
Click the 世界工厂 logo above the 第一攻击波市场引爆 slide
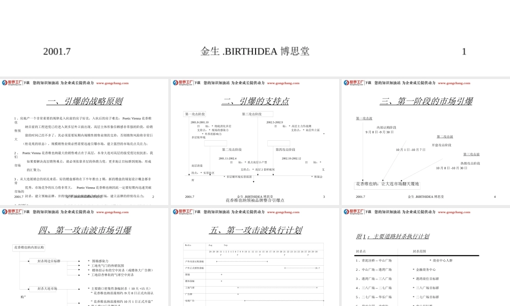click(x=12, y=212)
